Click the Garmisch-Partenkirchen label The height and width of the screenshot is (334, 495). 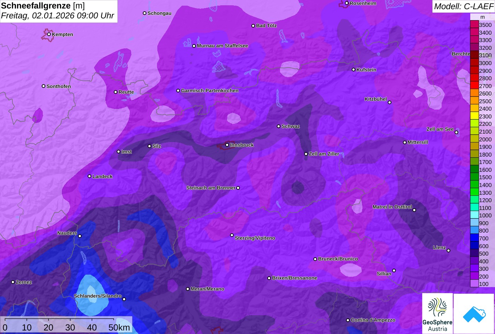[x=210, y=90]
